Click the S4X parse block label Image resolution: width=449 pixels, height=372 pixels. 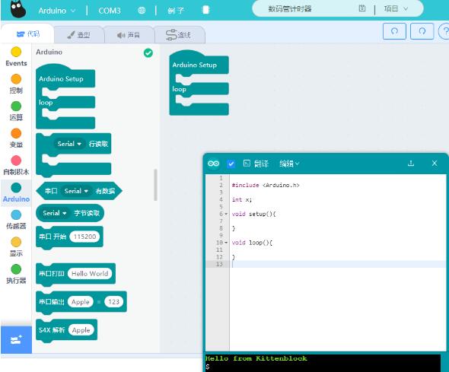52,330
